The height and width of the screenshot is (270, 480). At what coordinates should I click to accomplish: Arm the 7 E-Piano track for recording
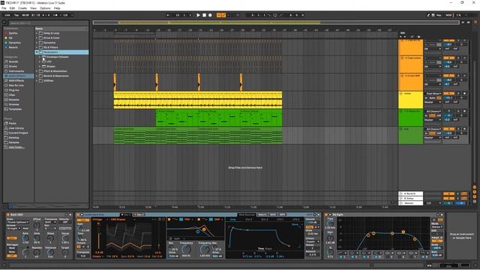coord(465,112)
